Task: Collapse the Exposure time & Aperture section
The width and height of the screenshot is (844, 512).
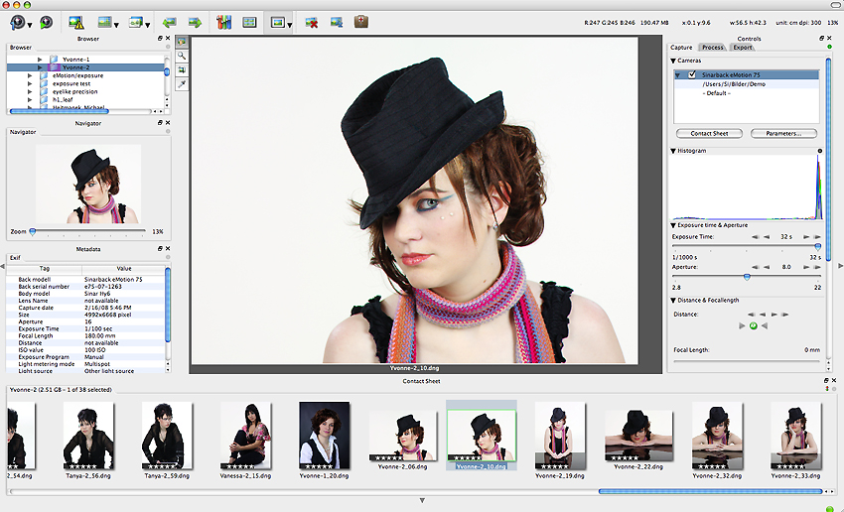Action: [x=674, y=225]
